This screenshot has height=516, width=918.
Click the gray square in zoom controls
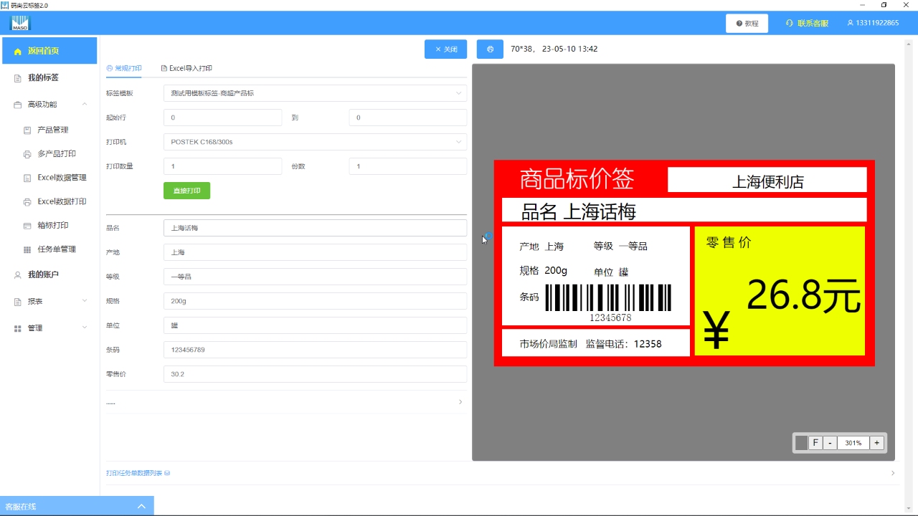tap(801, 443)
